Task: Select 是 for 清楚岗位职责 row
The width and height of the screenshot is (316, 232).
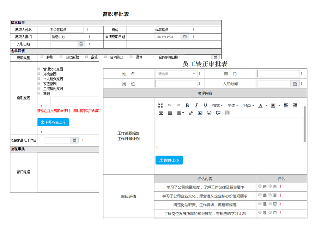Action: point(260,203)
